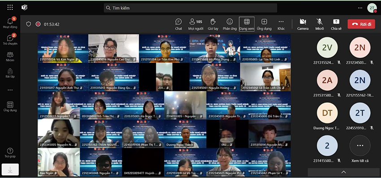Unmute the Micrô microphone
This screenshot has width=381, height=178.
[320, 24]
